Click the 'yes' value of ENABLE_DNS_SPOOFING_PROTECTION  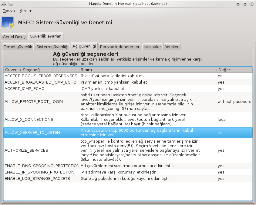click(221, 166)
